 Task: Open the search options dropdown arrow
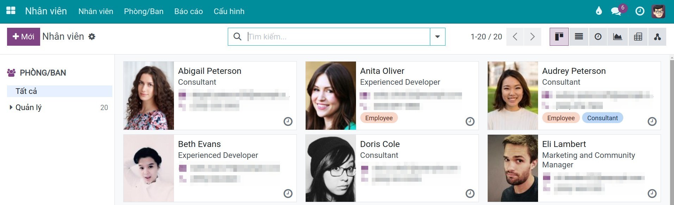438,37
